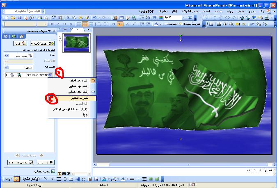The width and height of the screenshot is (277, 188).
Task: Click the Select Objects pointer tool
Action: pyautogui.click(x=16, y=179)
